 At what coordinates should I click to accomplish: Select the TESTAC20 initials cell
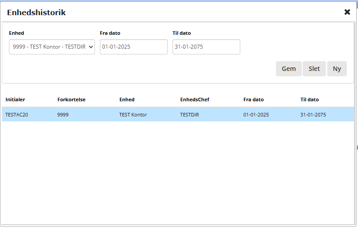(16, 115)
